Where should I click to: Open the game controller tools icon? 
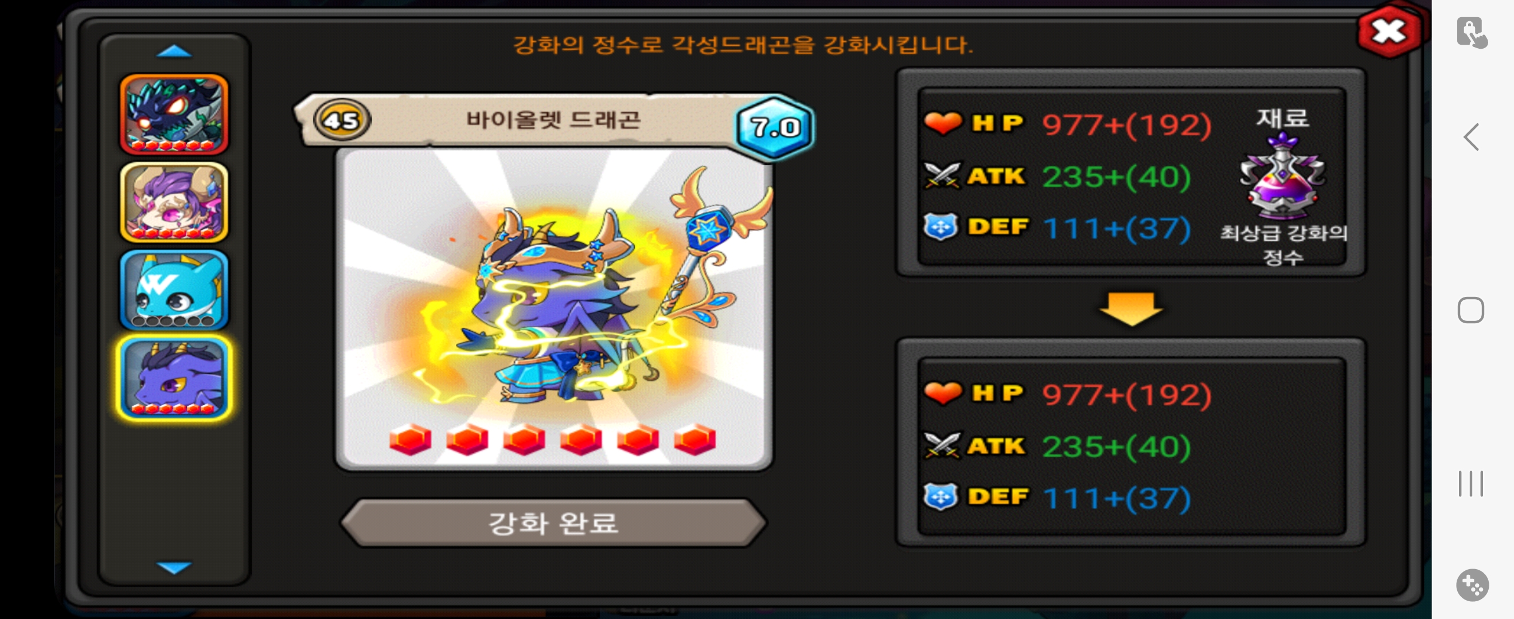point(1472,585)
